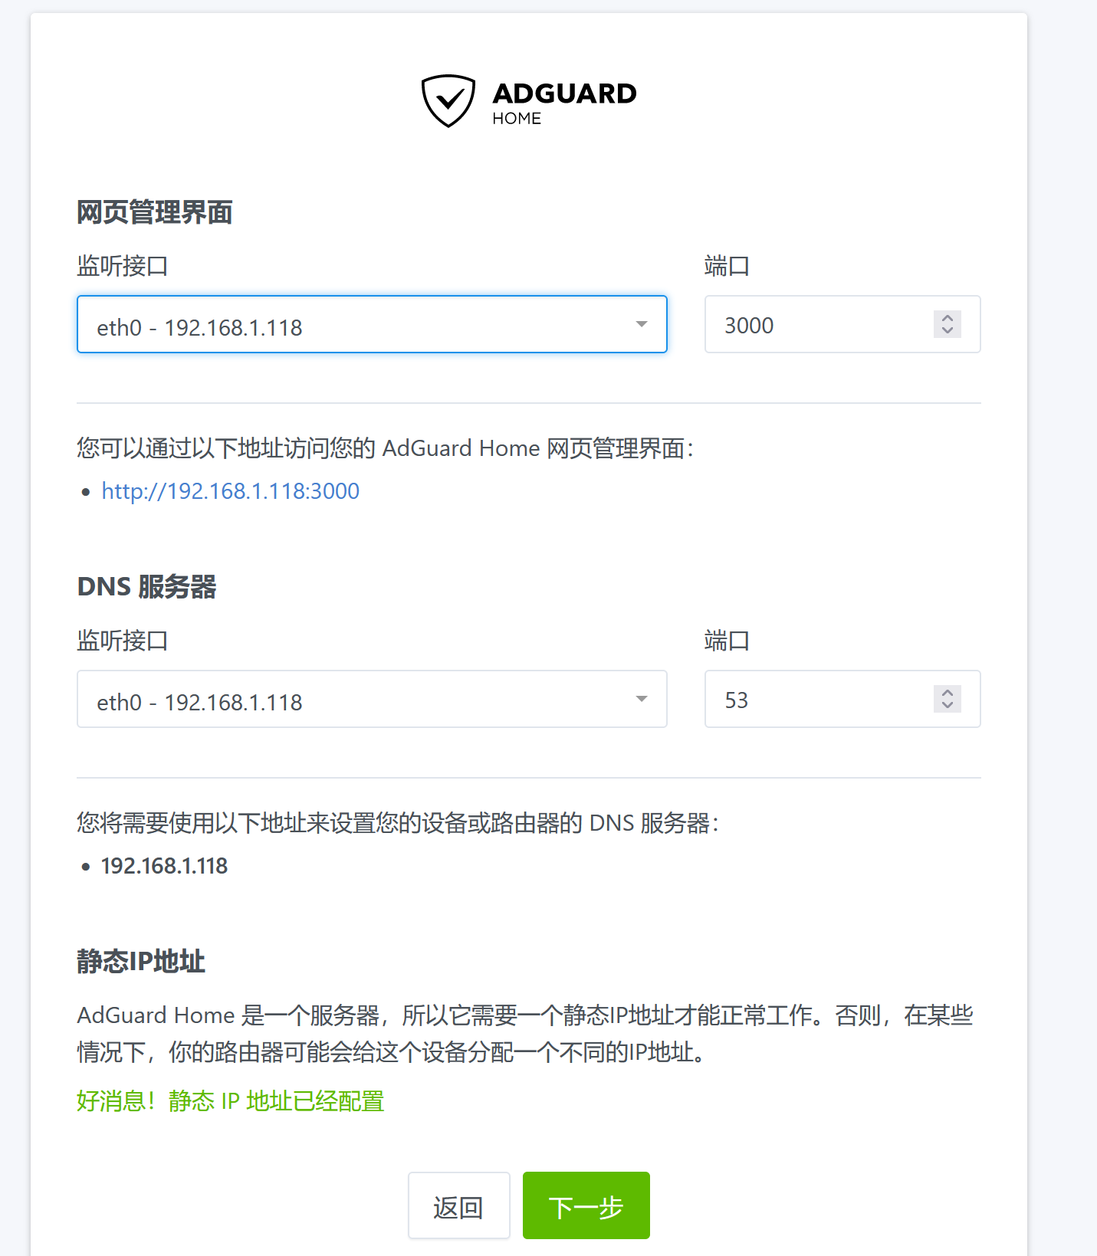Increase the web interface port 3000 value

point(948,318)
